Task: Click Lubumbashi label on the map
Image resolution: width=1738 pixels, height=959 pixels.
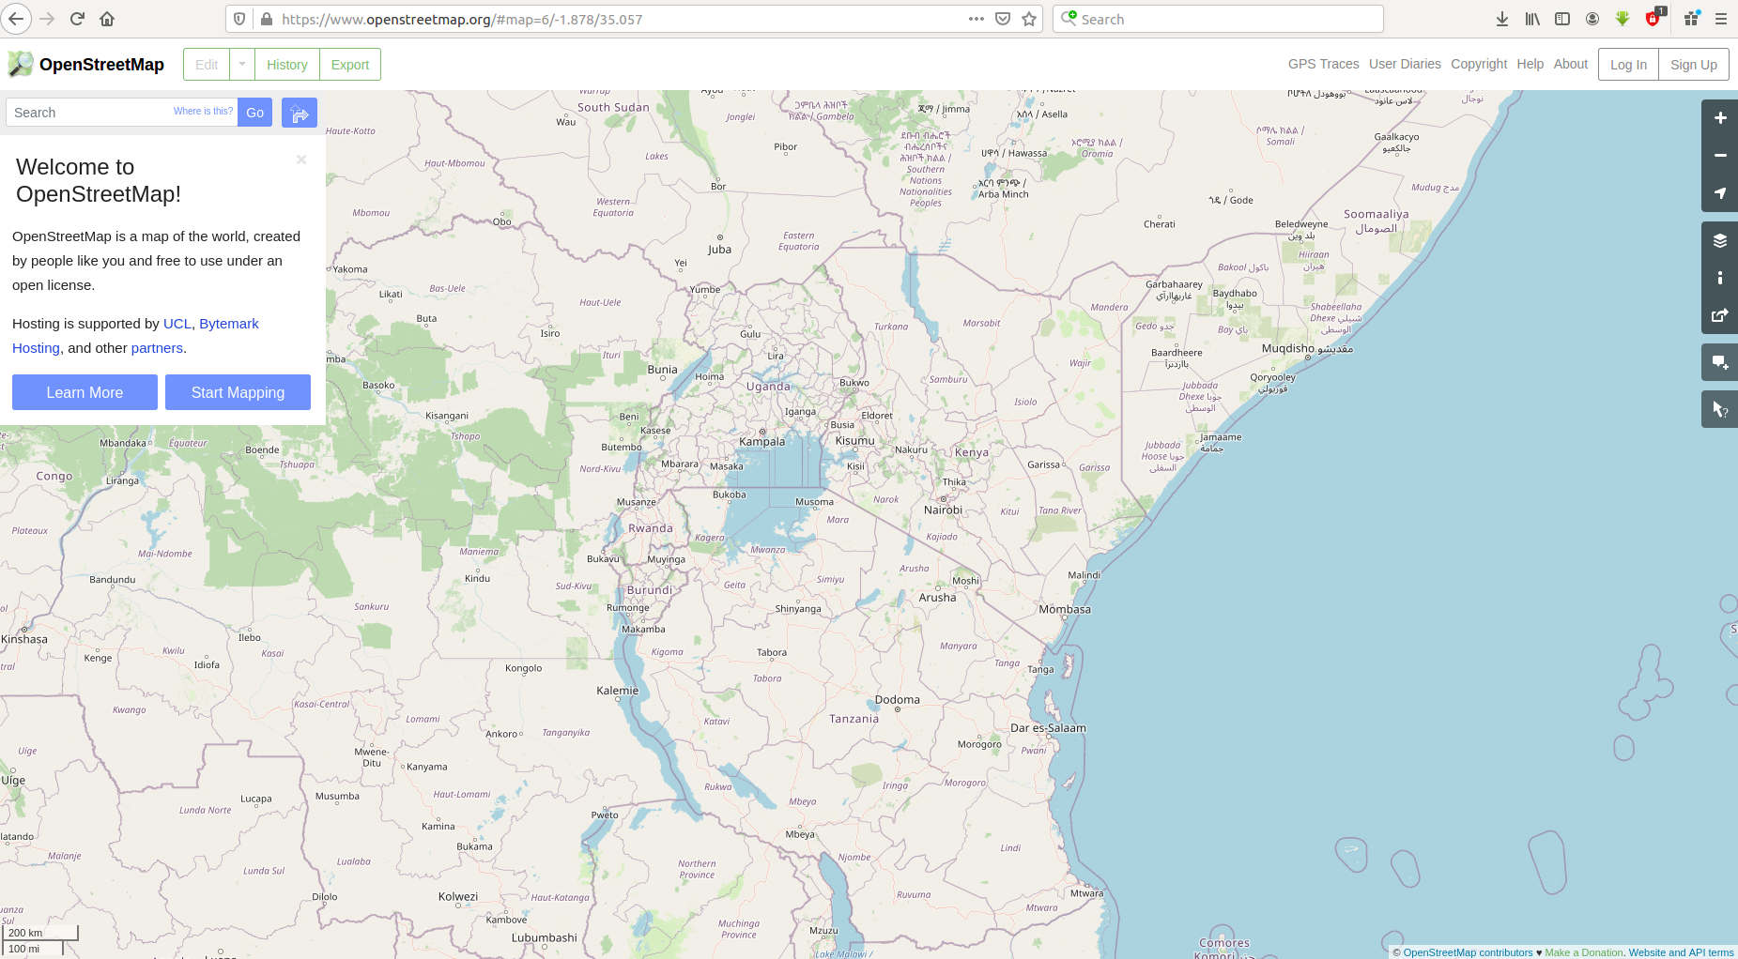Action: click(x=544, y=937)
